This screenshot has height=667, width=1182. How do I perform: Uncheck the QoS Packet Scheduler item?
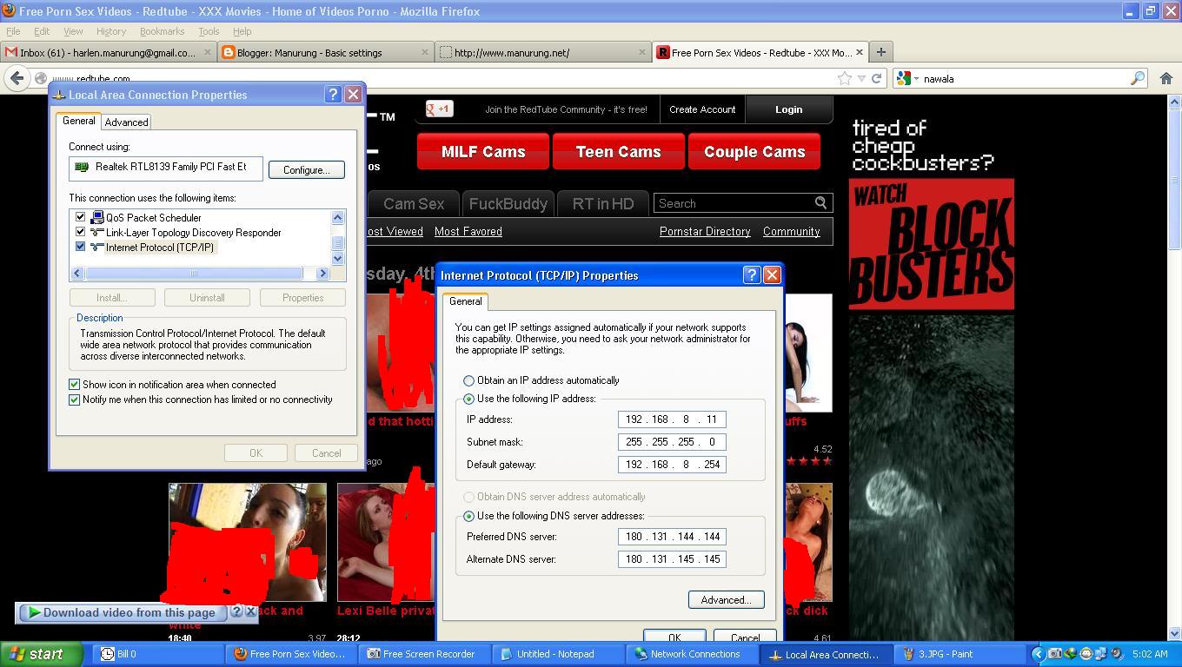(81, 217)
